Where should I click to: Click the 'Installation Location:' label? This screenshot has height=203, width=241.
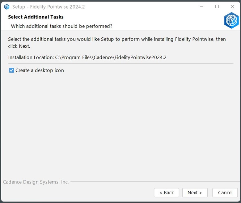(31, 57)
